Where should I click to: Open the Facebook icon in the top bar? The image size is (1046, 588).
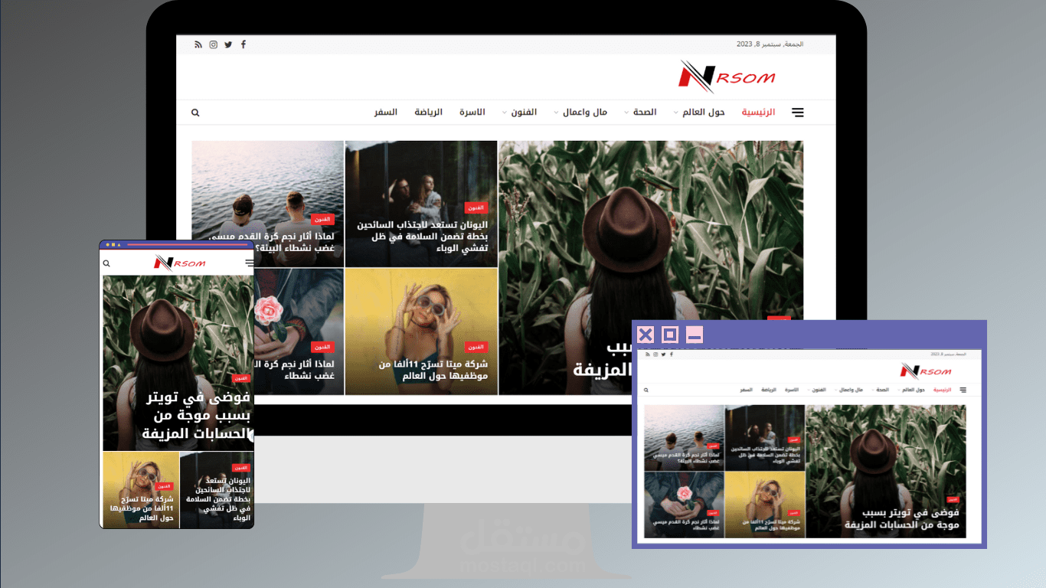[x=243, y=44]
